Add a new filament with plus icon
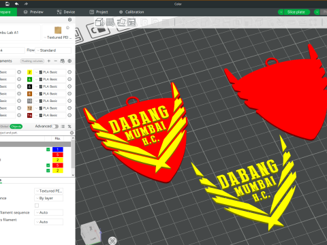This screenshot has height=245, width=327. [x=49, y=61]
